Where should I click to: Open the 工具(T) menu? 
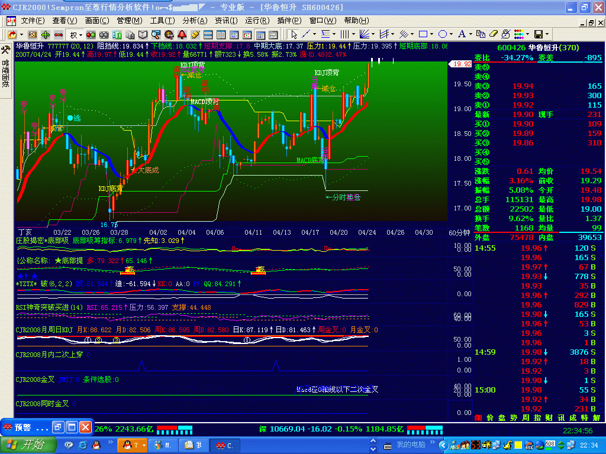162,21
